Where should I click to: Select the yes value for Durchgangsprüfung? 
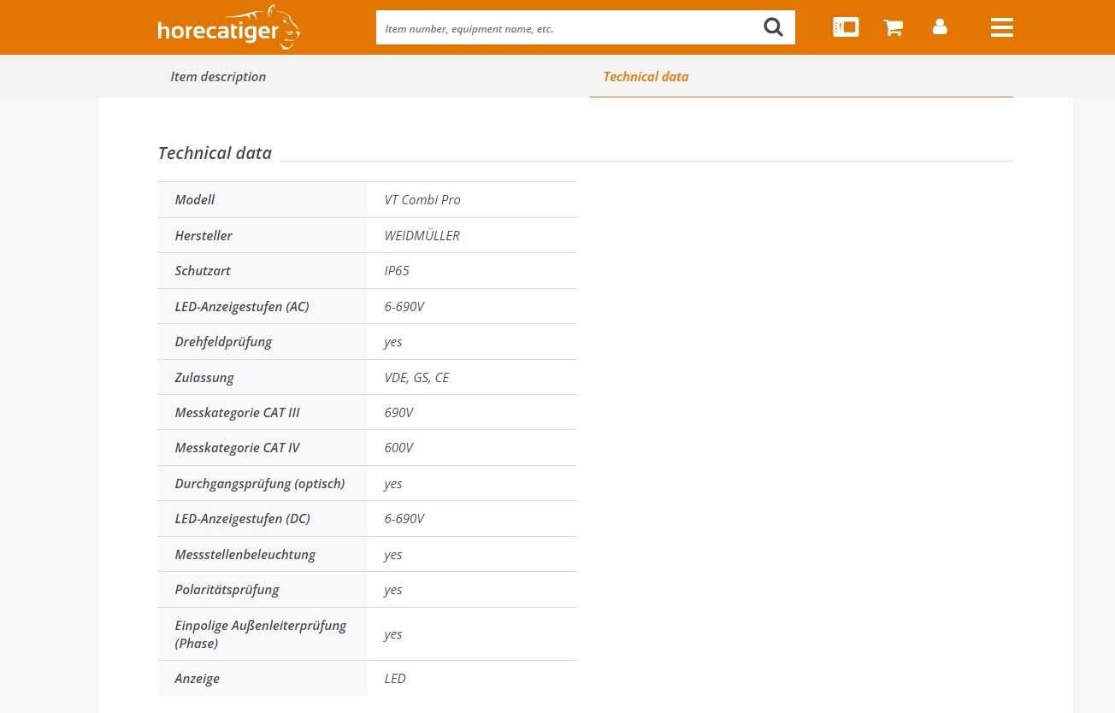(x=393, y=483)
